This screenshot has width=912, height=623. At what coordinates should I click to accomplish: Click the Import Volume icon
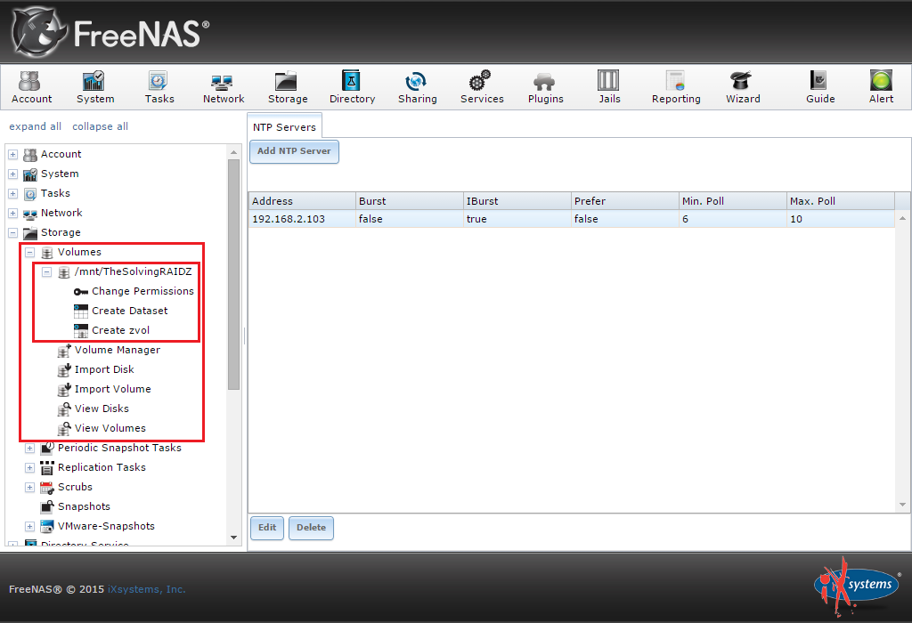(x=64, y=390)
